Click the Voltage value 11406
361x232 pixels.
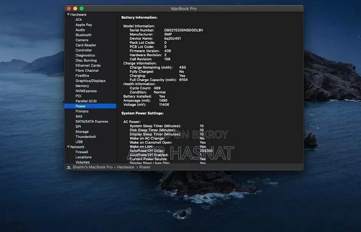[x=164, y=105]
